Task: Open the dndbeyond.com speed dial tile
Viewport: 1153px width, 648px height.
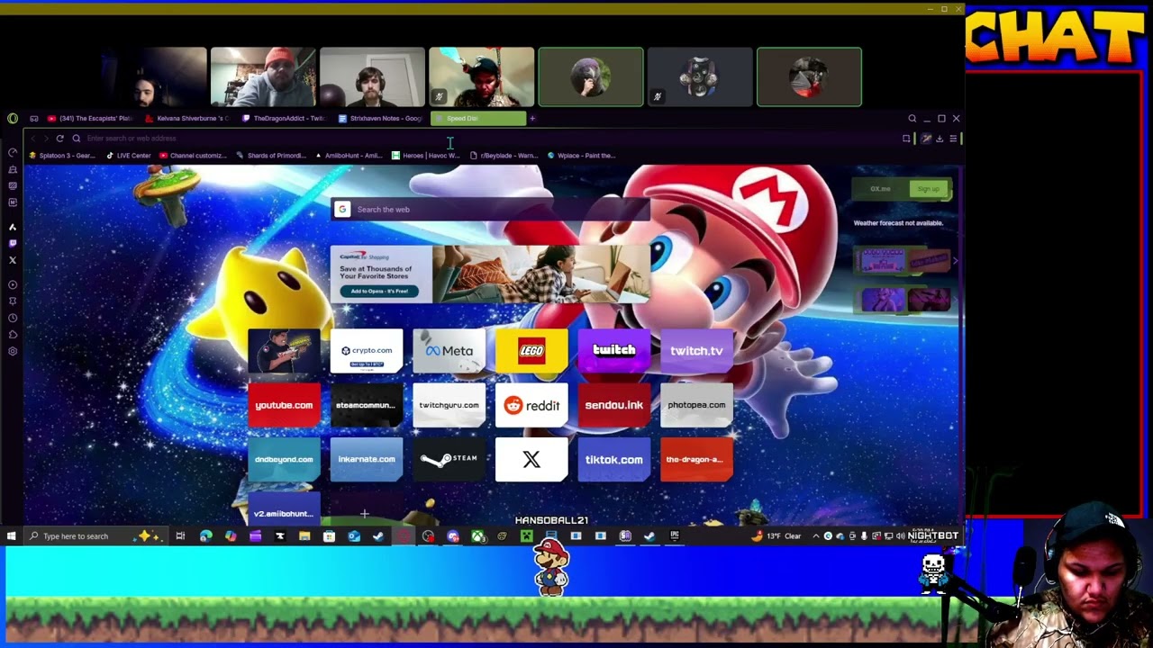Action: coord(284,459)
